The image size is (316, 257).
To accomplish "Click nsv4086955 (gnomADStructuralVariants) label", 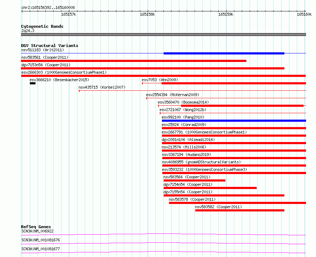I will [x=201, y=162].
